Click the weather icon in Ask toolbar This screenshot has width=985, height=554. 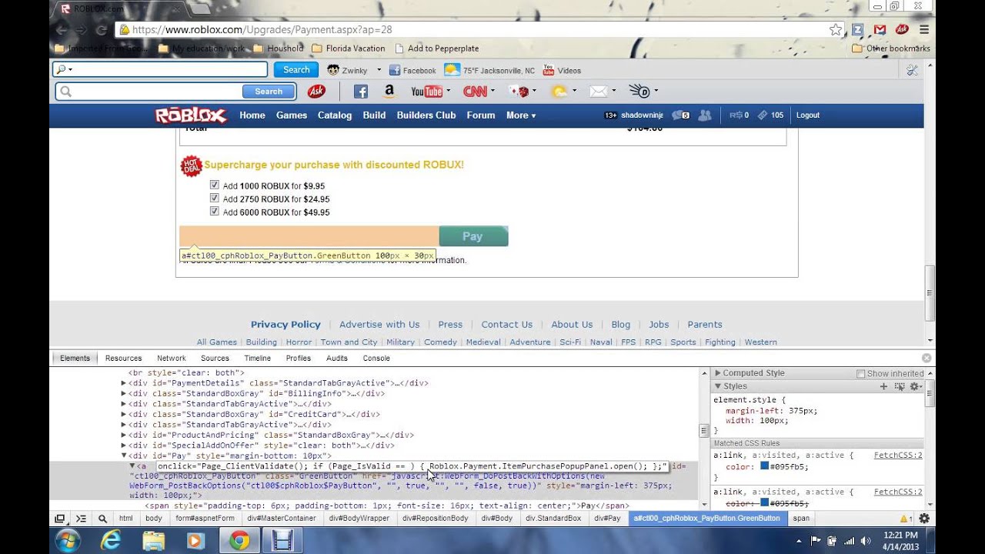click(x=559, y=92)
